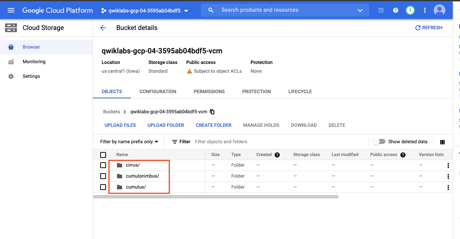Screen dimensions: 460x239
Task: Click the Public access column help icon
Action: 403,155
